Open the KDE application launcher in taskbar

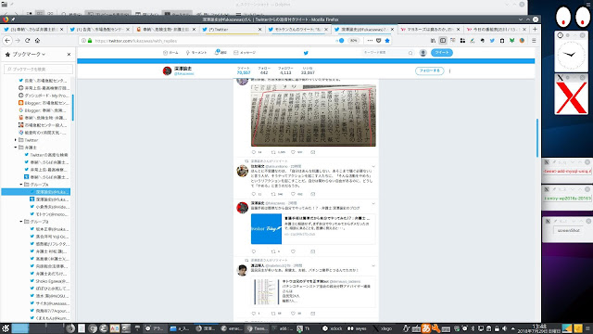[6, 328]
